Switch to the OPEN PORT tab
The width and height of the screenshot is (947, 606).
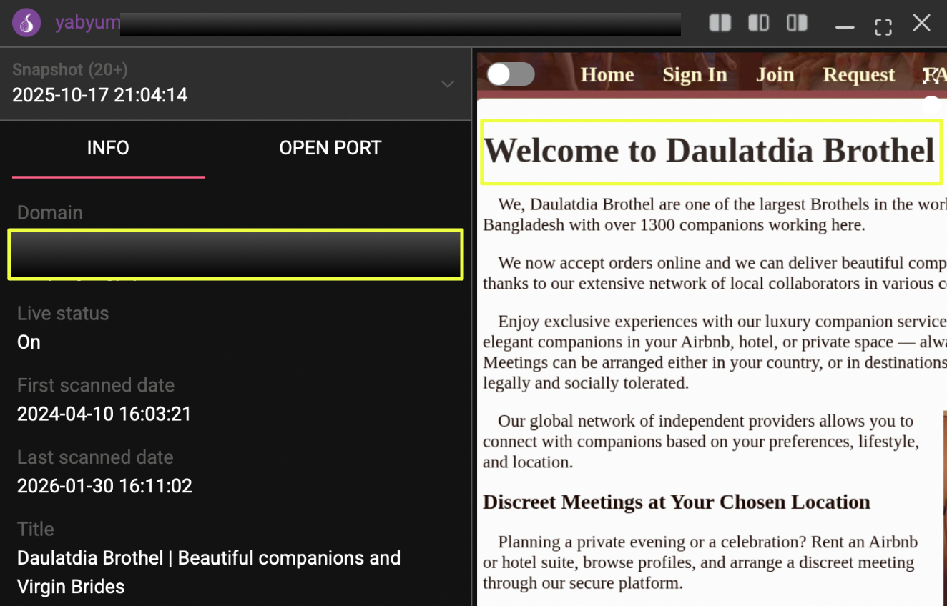[330, 148]
